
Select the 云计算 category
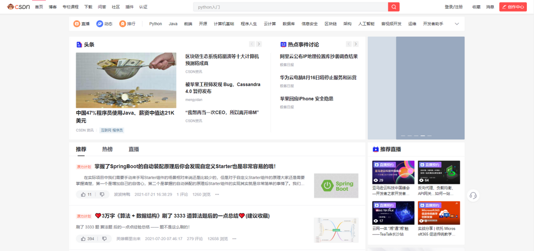[270, 24]
